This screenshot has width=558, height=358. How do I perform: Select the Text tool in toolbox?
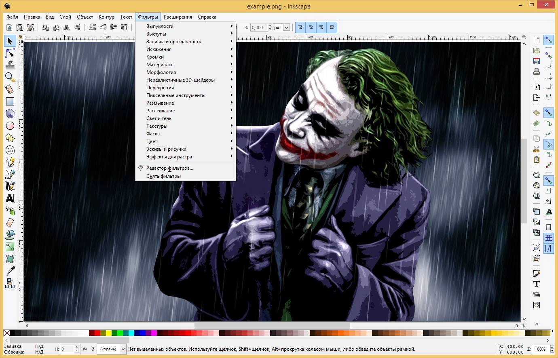coord(10,198)
